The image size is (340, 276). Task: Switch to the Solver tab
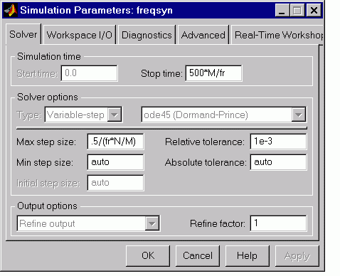[23, 34]
